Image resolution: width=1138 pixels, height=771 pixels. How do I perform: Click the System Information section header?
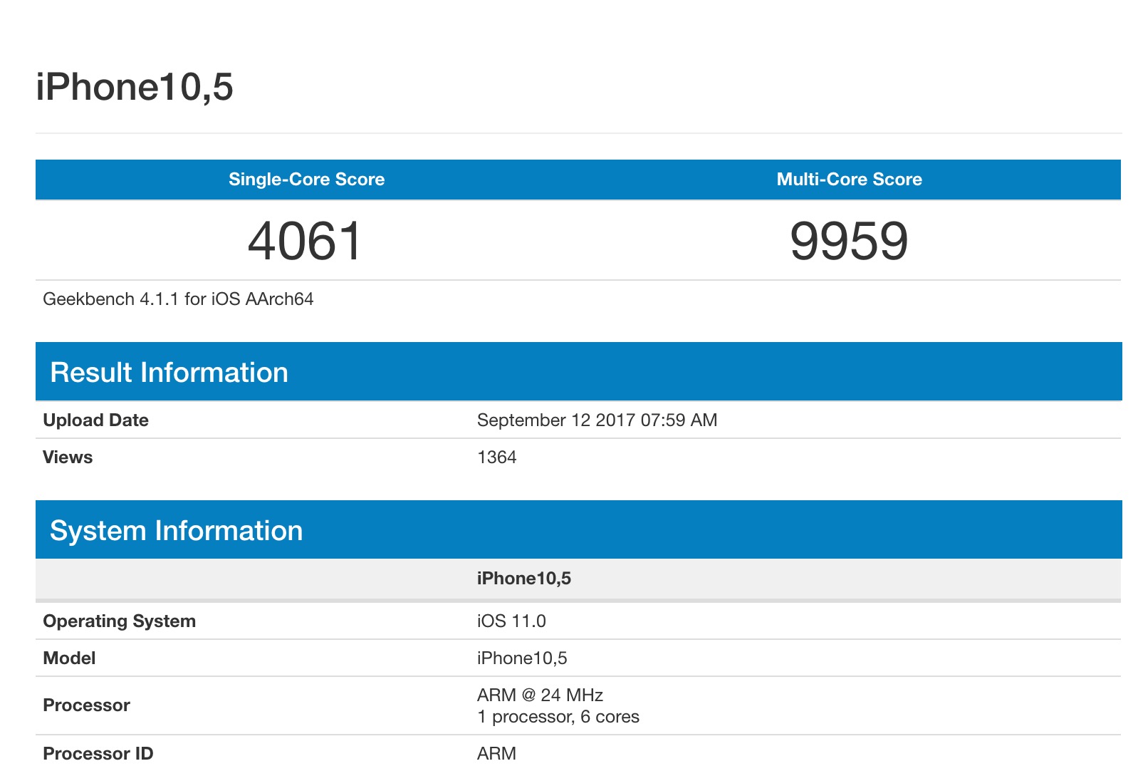coord(176,531)
